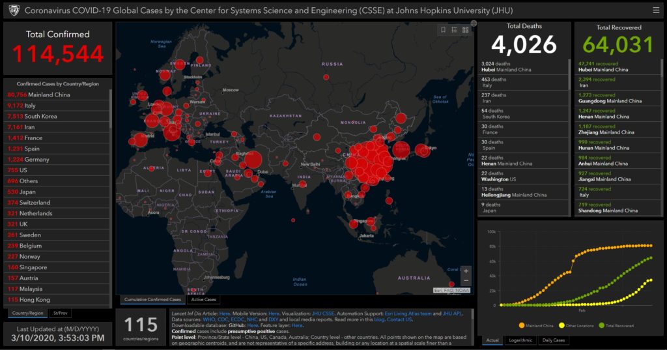667x350 pixels.
Task: Select the St/Prov list tab
Action: click(x=61, y=313)
